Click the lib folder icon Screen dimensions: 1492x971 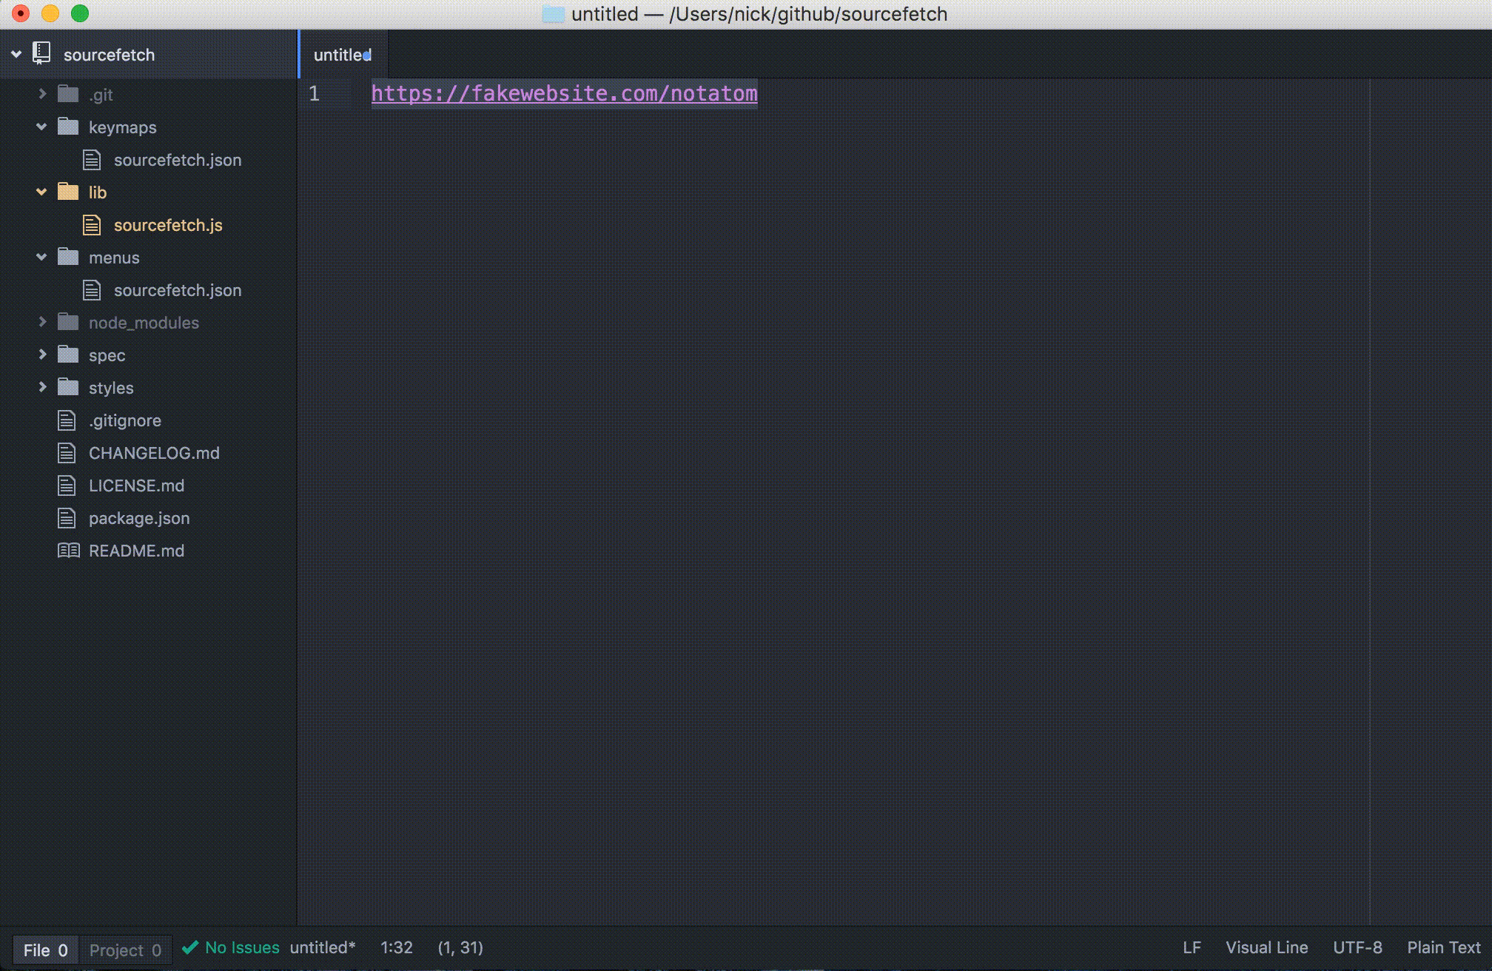pos(69,192)
